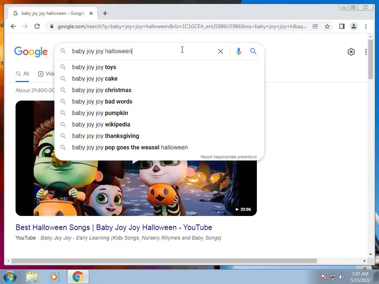
Task: Select the All results tab
Action: tap(22, 74)
